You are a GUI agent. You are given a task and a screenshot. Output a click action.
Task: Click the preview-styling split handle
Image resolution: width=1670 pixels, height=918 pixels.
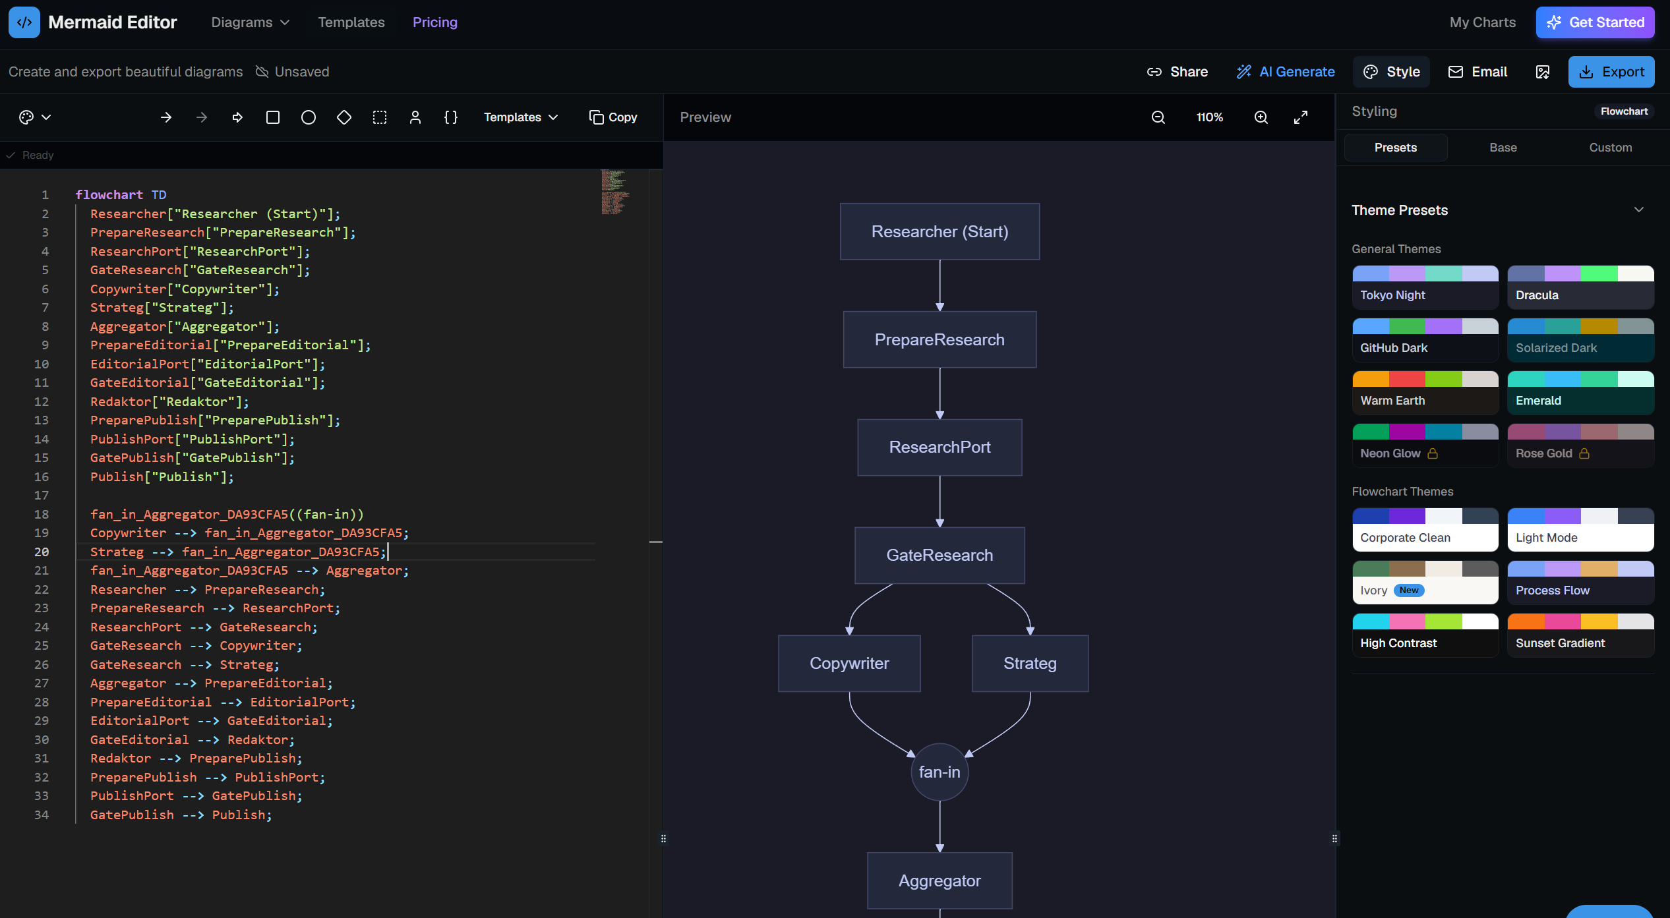[x=1335, y=839]
